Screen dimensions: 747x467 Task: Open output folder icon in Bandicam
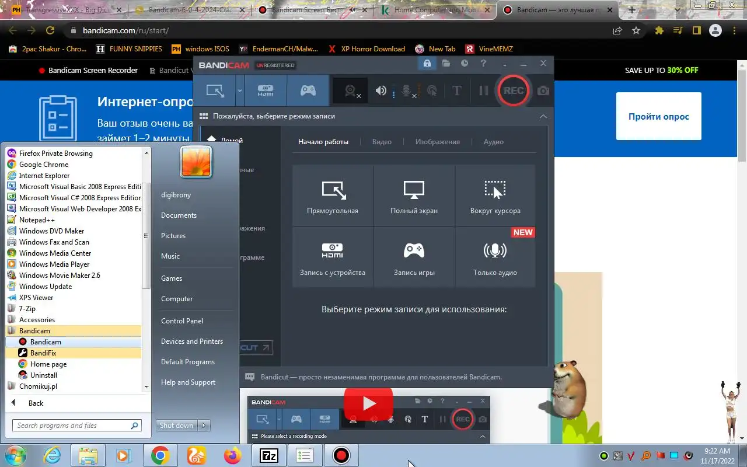[x=446, y=63]
